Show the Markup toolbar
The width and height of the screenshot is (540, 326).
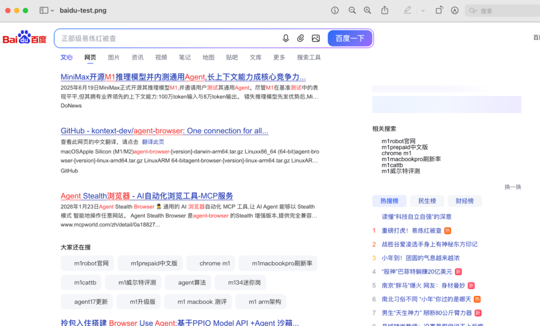pos(454,10)
